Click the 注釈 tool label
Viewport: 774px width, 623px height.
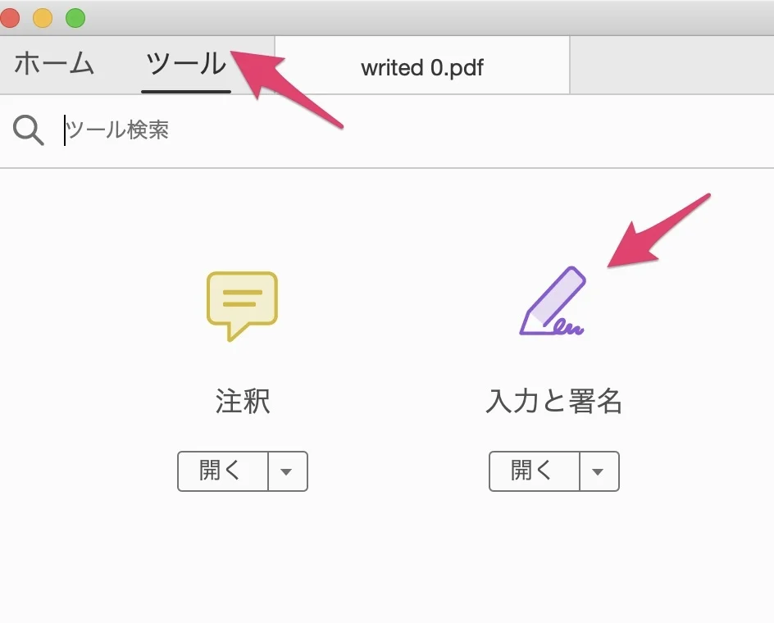click(x=243, y=400)
